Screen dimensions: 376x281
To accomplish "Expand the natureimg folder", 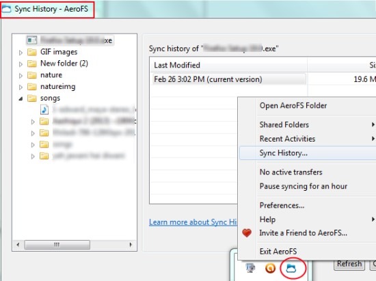I will [x=21, y=87].
